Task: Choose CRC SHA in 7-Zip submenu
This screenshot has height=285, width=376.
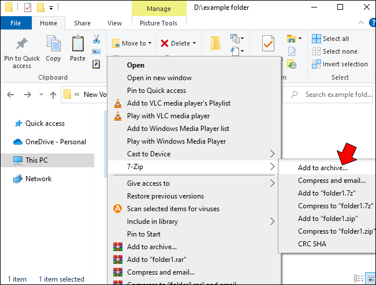Action: (x=327, y=244)
